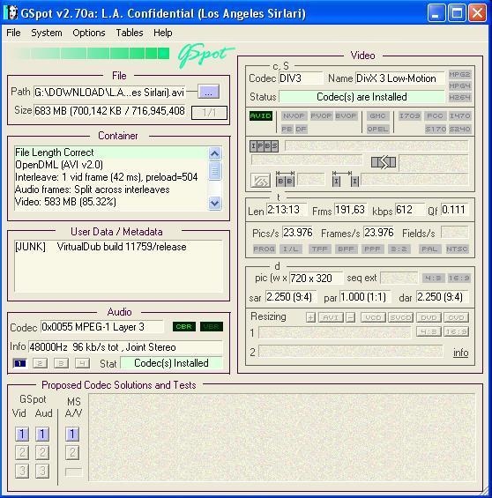Image resolution: width=492 pixels, height=498 pixels.
Task: Open the System menu
Action: click(x=47, y=33)
